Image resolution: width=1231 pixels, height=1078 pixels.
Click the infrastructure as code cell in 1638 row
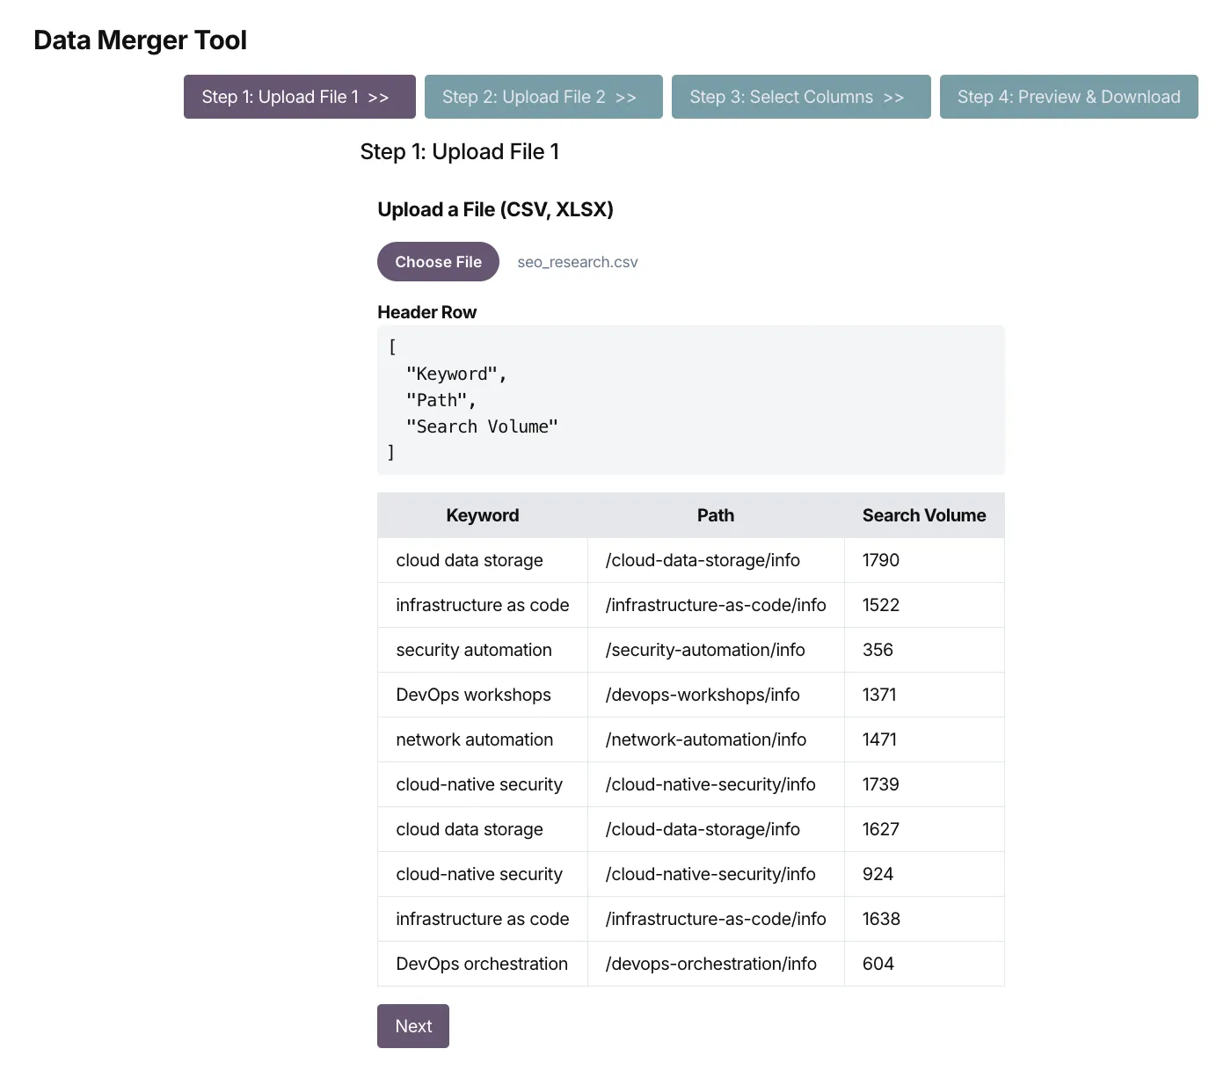483,919
